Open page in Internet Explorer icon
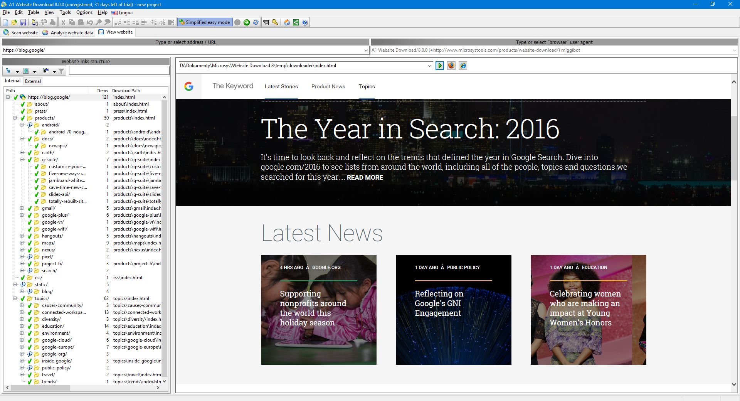Viewport: 740px width, 401px height. point(463,66)
